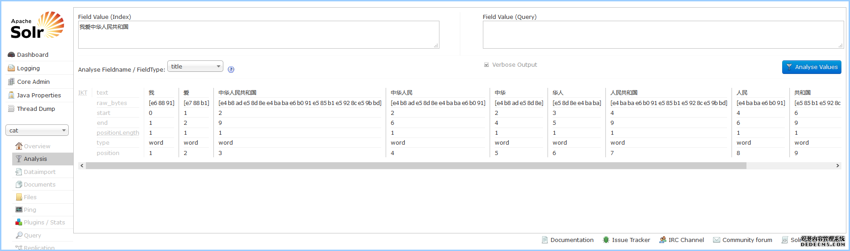The width and height of the screenshot is (850, 251).
Task: Click the Thread Dump icon
Action: pyautogui.click(x=11, y=109)
